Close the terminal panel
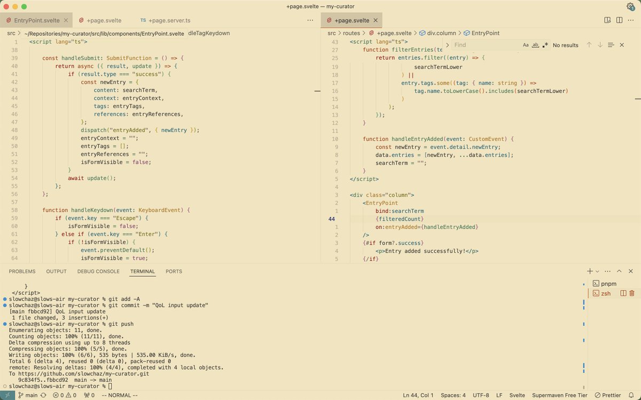This screenshot has height=400, width=641. 630,271
